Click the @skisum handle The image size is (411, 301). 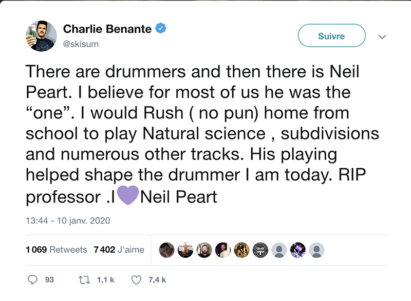coord(81,44)
